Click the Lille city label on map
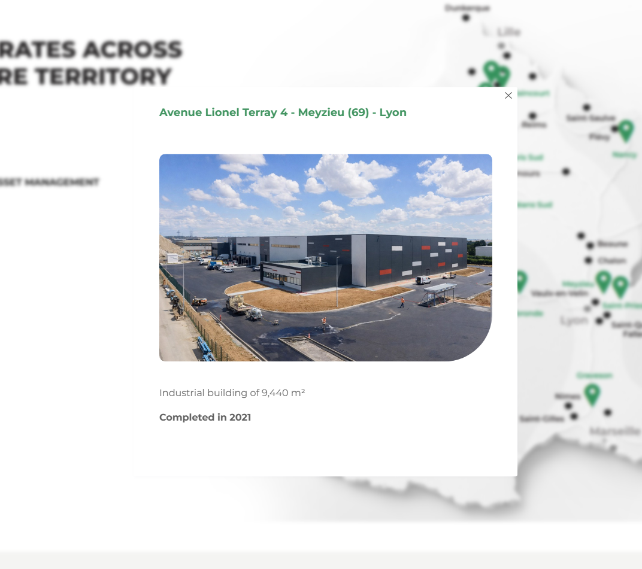 [x=508, y=32]
